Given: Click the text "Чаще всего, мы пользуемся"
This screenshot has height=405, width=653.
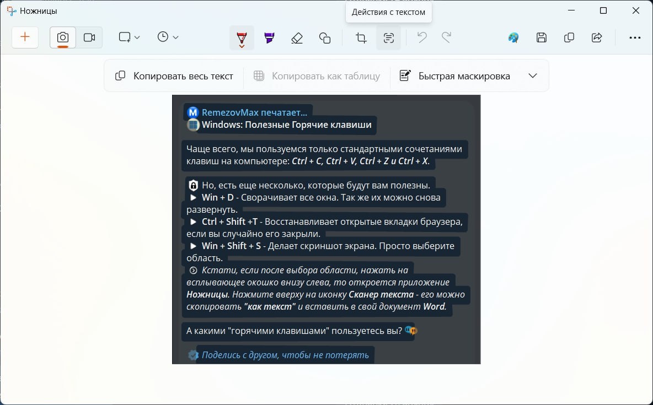Looking at the screenshot, I should point(240,149).
